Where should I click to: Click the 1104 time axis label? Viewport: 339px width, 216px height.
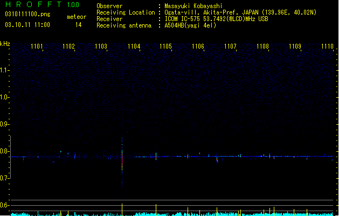point(134,46)
